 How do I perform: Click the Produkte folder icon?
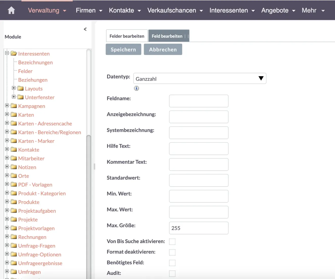[14, 202]
